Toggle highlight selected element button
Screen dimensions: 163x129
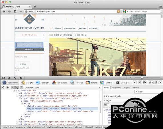[17, 87]
